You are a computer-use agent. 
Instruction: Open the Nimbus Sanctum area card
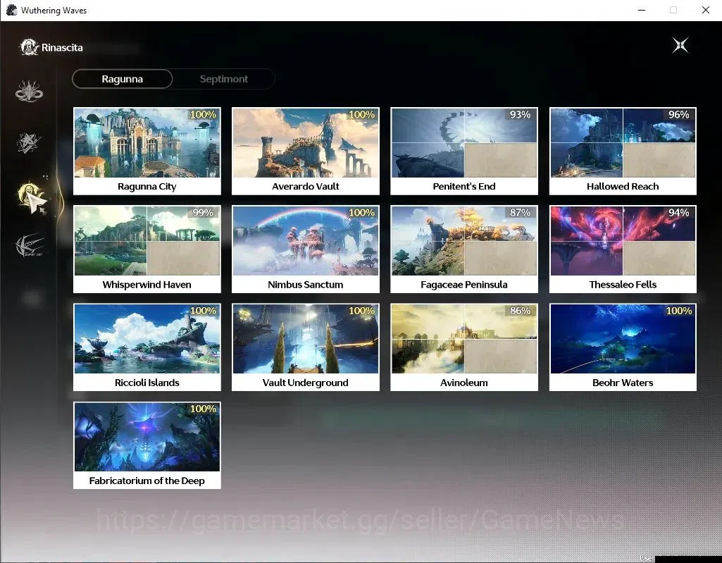[x=306, y=249]
